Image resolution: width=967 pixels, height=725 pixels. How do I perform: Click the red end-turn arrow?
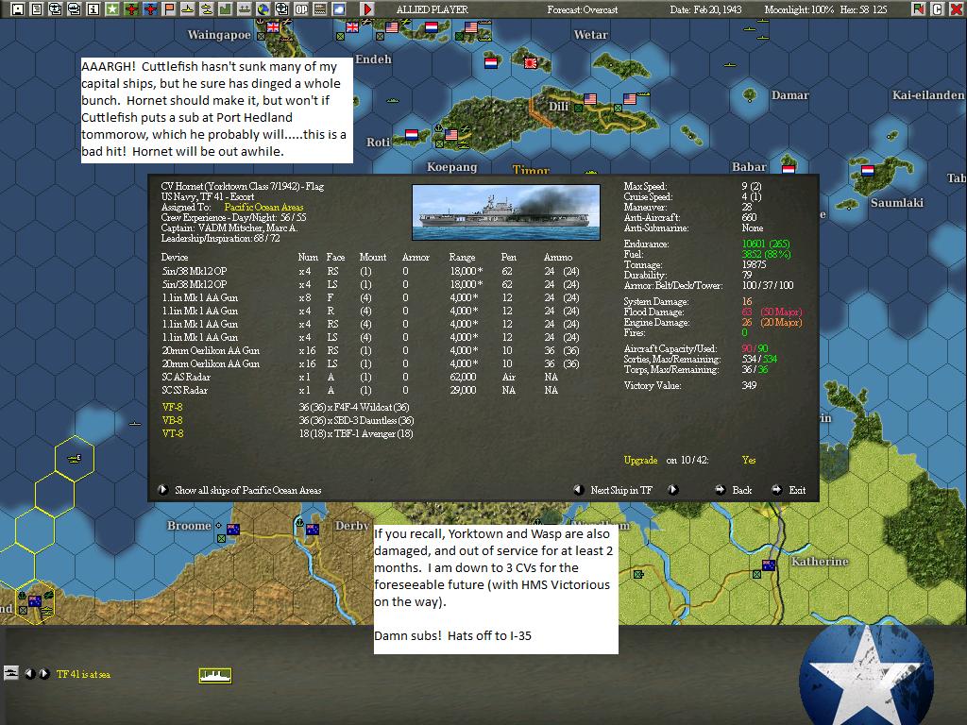click(x=367, y=9)
